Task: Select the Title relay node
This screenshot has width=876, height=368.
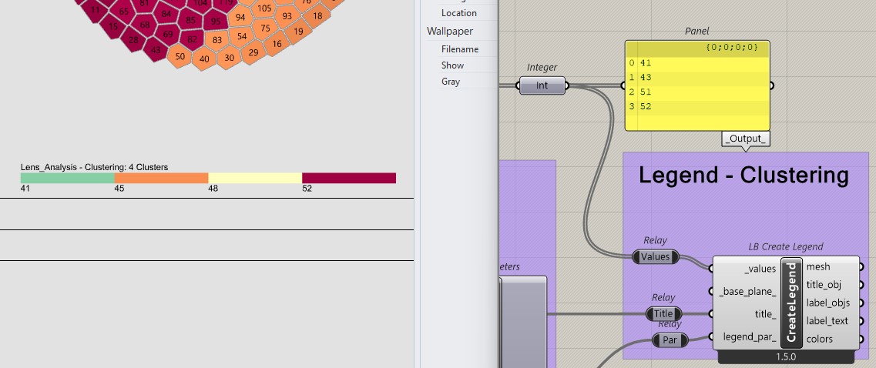Action: coord(663,314)
